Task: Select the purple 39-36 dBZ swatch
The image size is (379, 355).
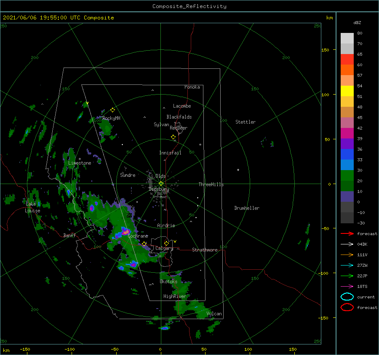Action: tap(347, 144)
